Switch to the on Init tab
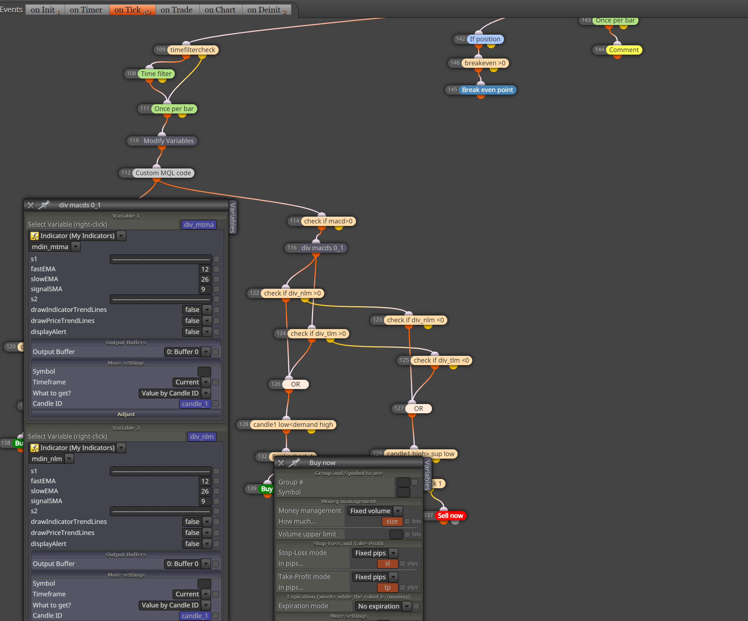Screen dimensions: 748x621 45,10
